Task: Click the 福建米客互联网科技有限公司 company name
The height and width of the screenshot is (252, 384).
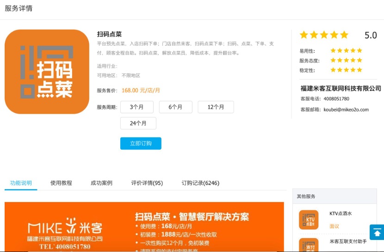Action: [x=341, y=89]
